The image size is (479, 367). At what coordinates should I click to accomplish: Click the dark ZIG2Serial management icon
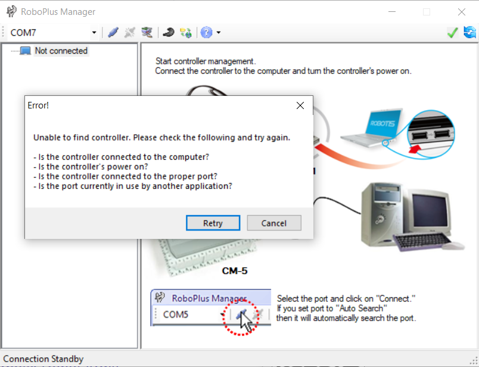tap(169, 33)
